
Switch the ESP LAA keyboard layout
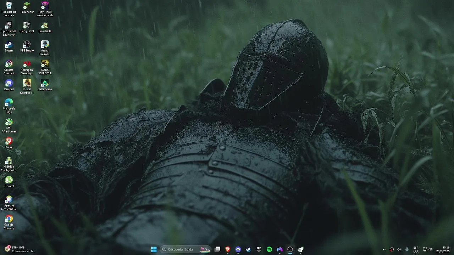(x=416, y=249)
